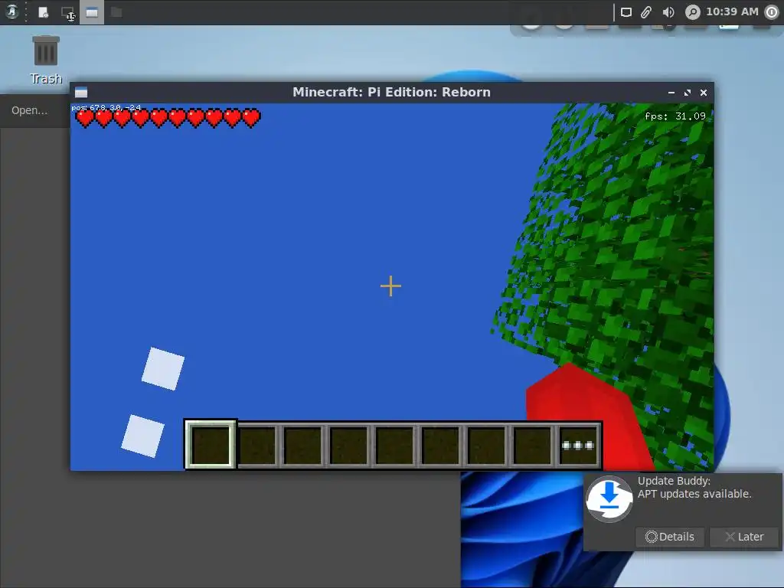This screenshot has height=588, width=784.
Task: Dismiss notification with the Later button
Action: (744, 537)
